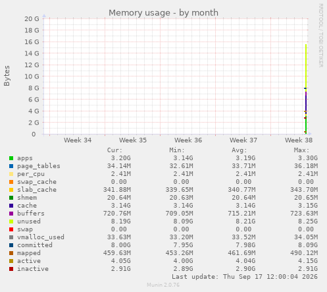This screenshot has height=292, width=327.
Task: Click the 'inactive' legend label
Action: 33,269
